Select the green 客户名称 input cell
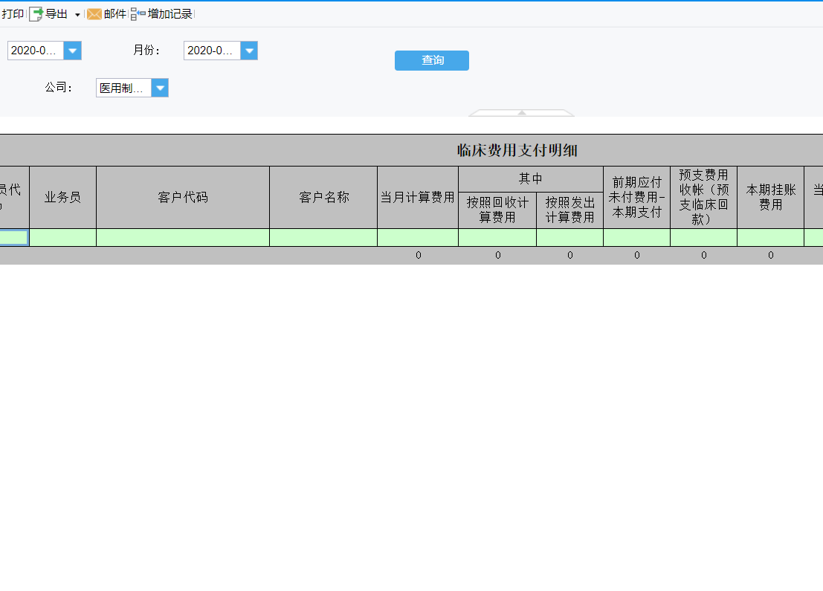Screen dimensions: 823x591 [323, 238]
